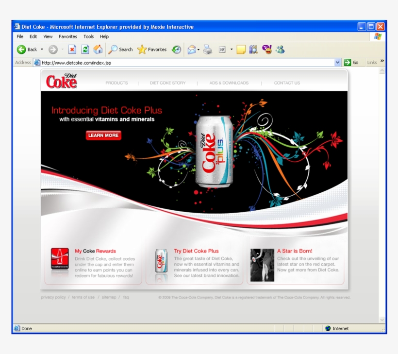This screenshot has height=354, width=398.
Task: Click the yellow Discuss note icon
Action: click(x=241, y=50)
